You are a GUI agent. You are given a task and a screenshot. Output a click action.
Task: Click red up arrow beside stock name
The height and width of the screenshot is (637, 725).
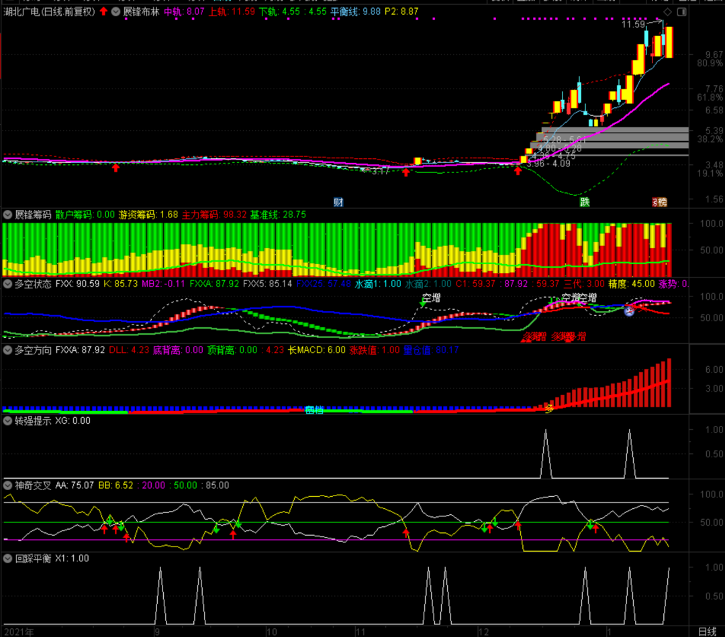(x=103, y=11)
